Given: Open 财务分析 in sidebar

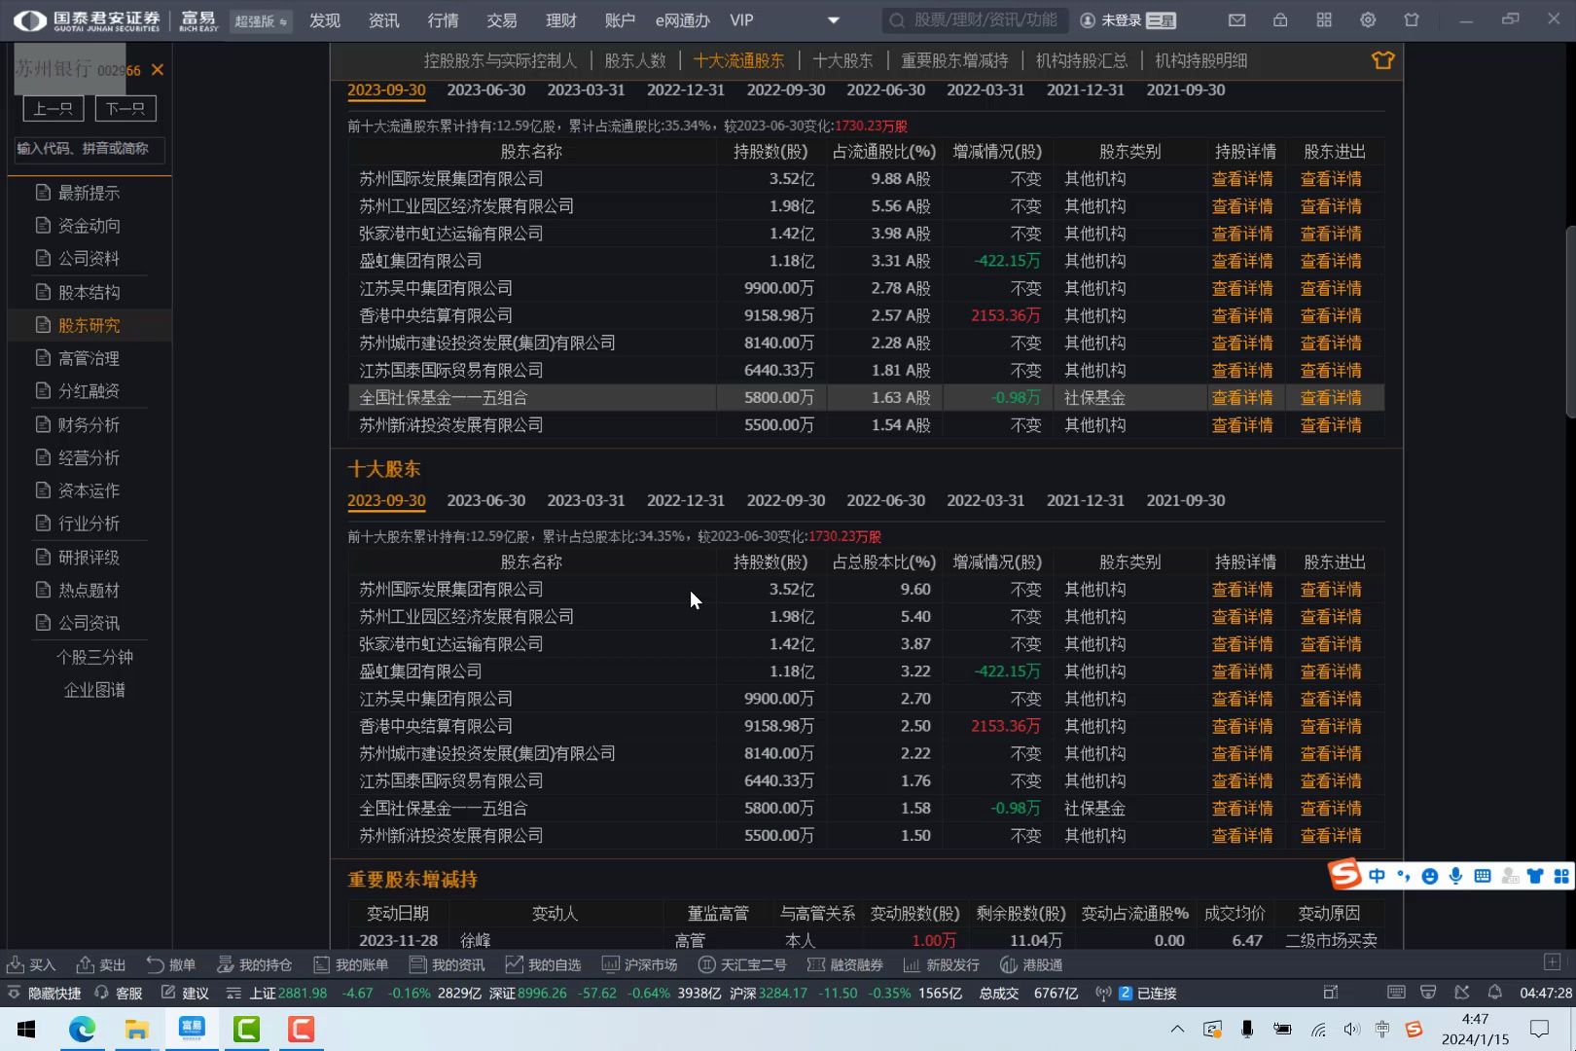Looking at the screenshot, I should pos(89,424).
